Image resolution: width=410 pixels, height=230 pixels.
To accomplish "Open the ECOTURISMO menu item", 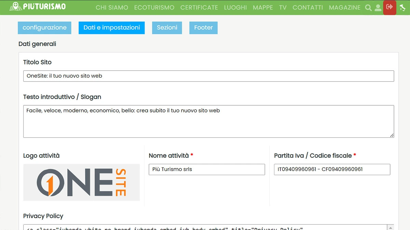I will click(154, 7).
